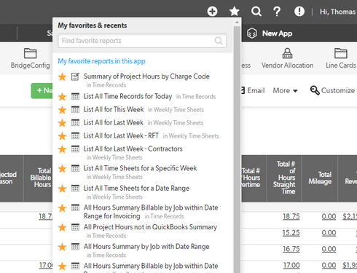Viewport: 357px width, 273px height.
Task: Toggle star for All Hours Summary by Job with Date Range
Action: pos(62,247)
